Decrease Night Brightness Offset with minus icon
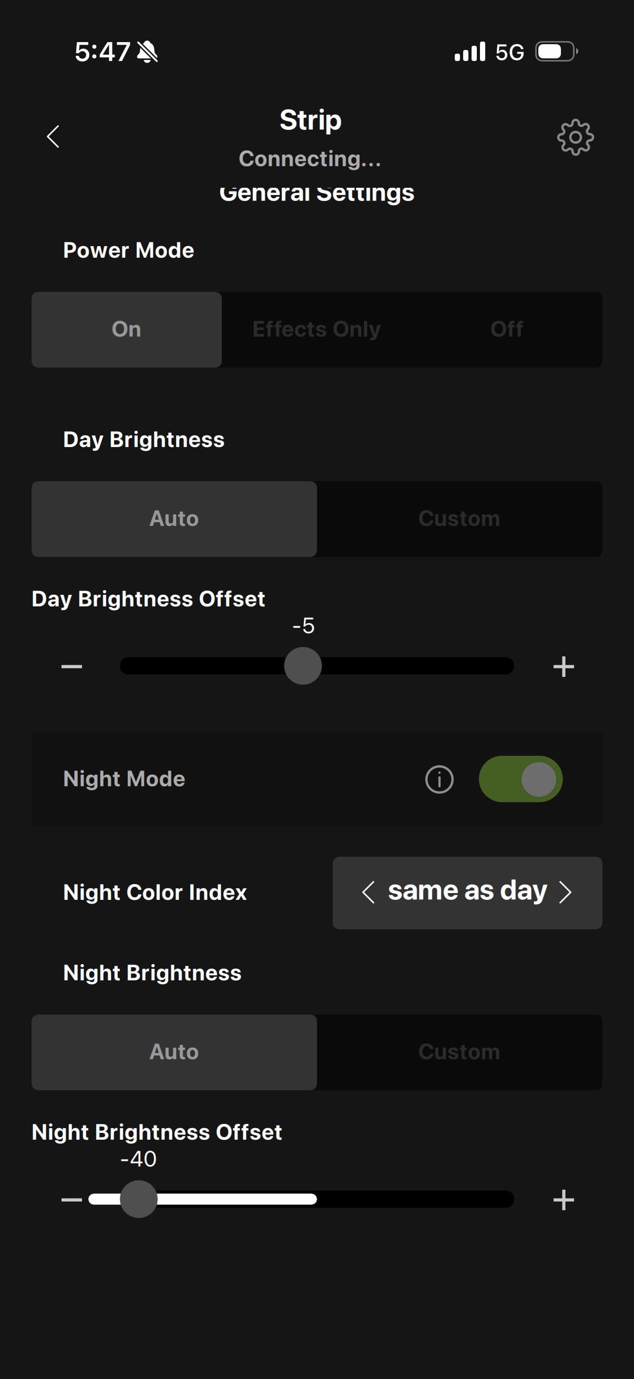The width and height of the screenshot is (634, 1379). [x=71, y=1200]
